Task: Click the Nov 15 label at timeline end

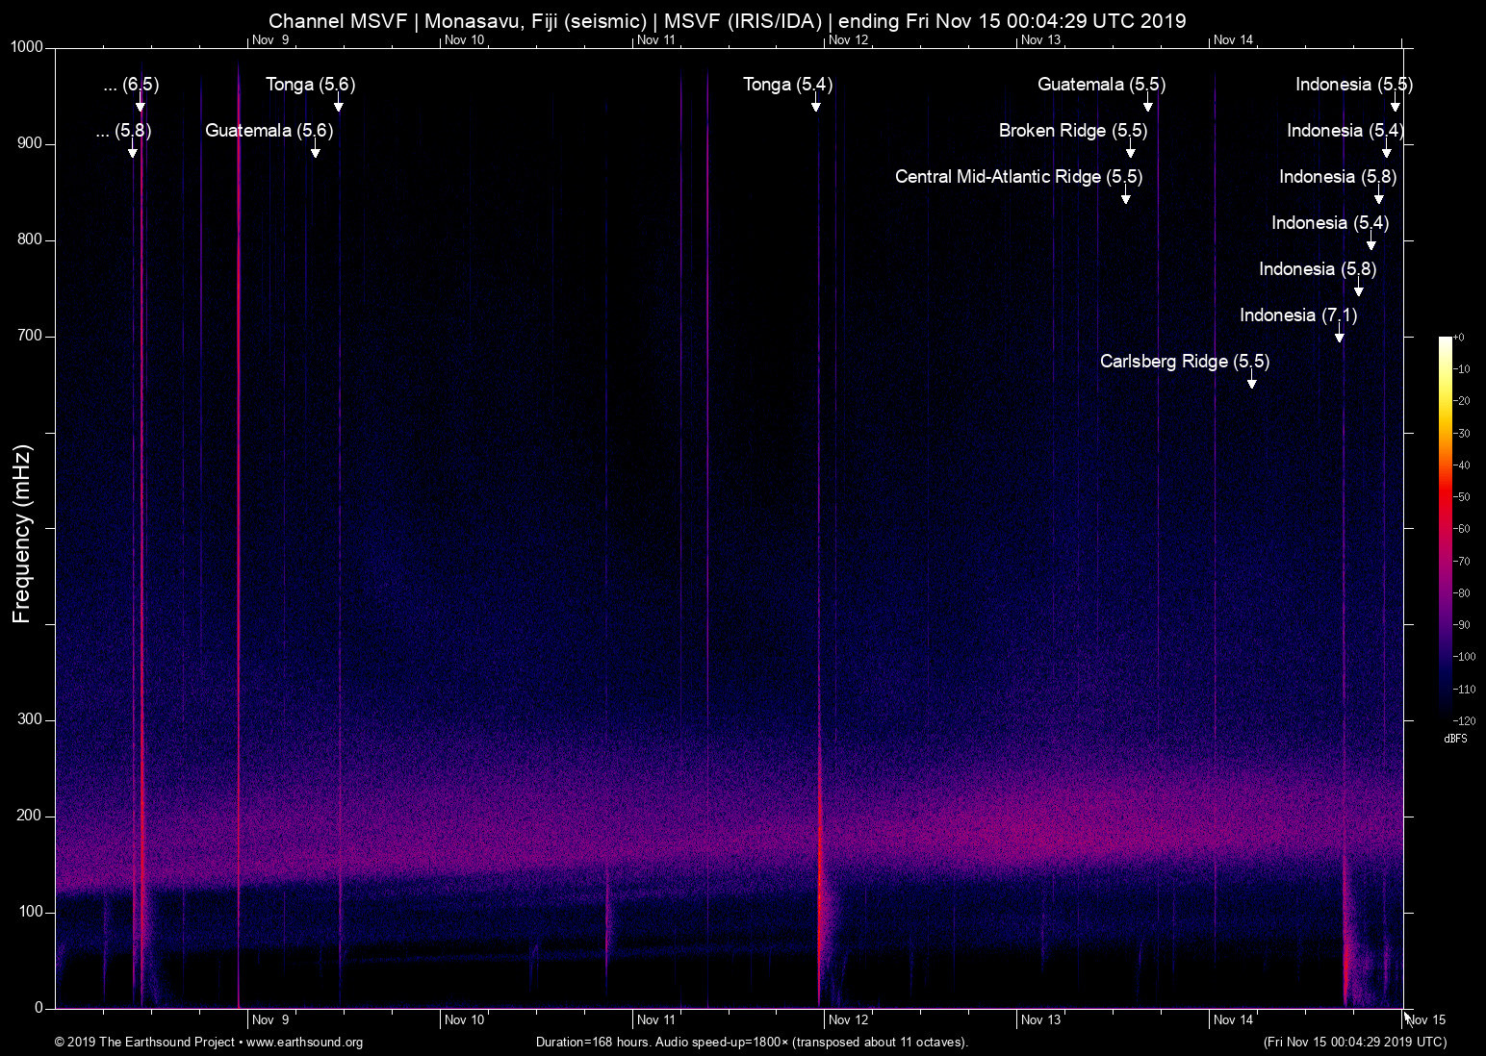Action: [x=1426, y=1019]
